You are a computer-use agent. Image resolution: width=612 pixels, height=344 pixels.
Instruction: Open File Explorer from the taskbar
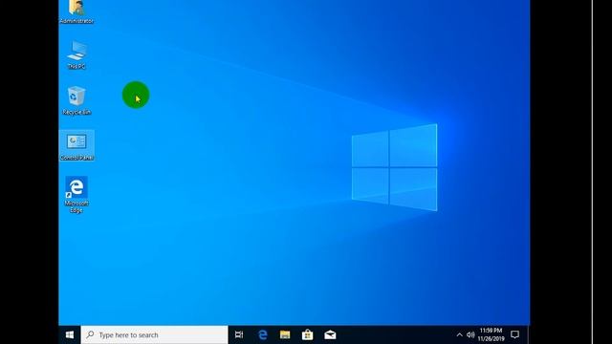285,334
